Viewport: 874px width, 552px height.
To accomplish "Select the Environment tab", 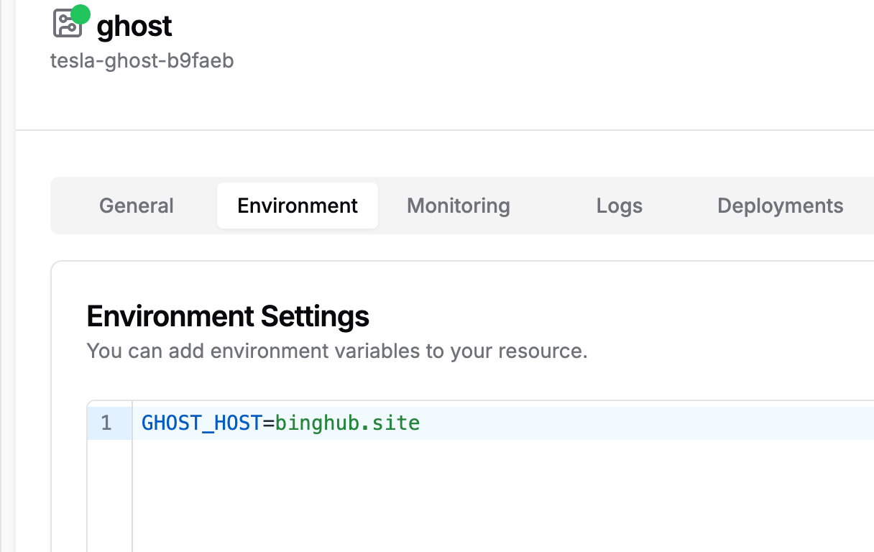I will 298,206.
